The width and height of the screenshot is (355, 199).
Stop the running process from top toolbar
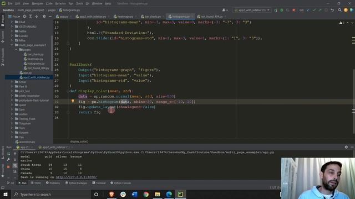click(293, 10)
